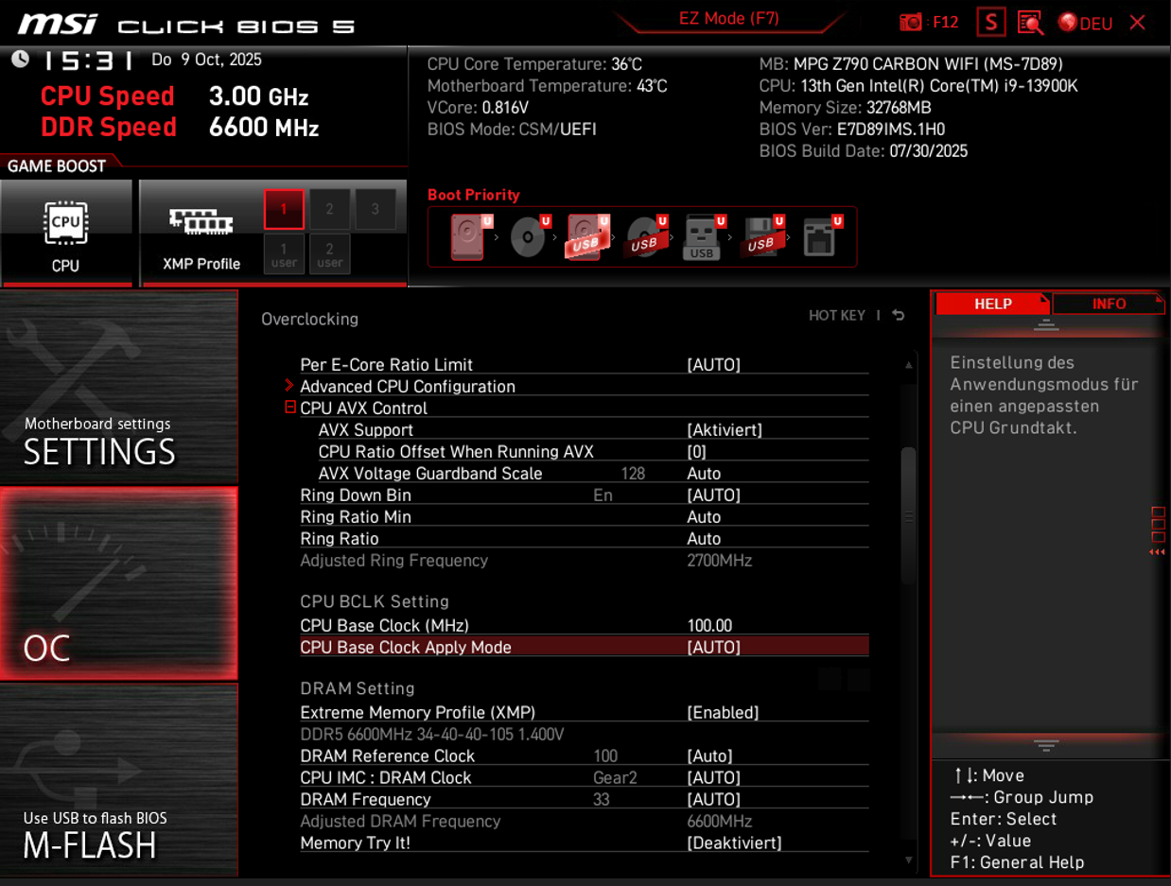Edit CPU Base Clock (MHz) value 100.00

click(x=709, y=626)
